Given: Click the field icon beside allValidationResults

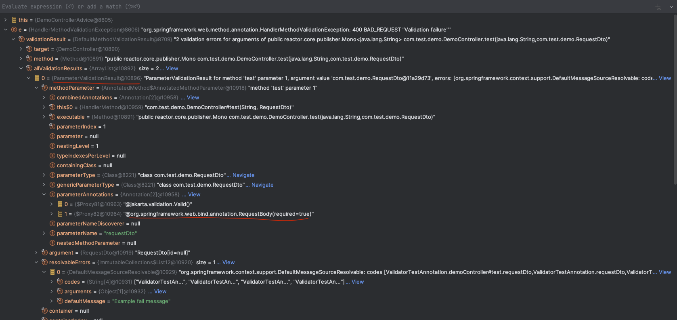Looking at the screenshot, I should 29,68.
